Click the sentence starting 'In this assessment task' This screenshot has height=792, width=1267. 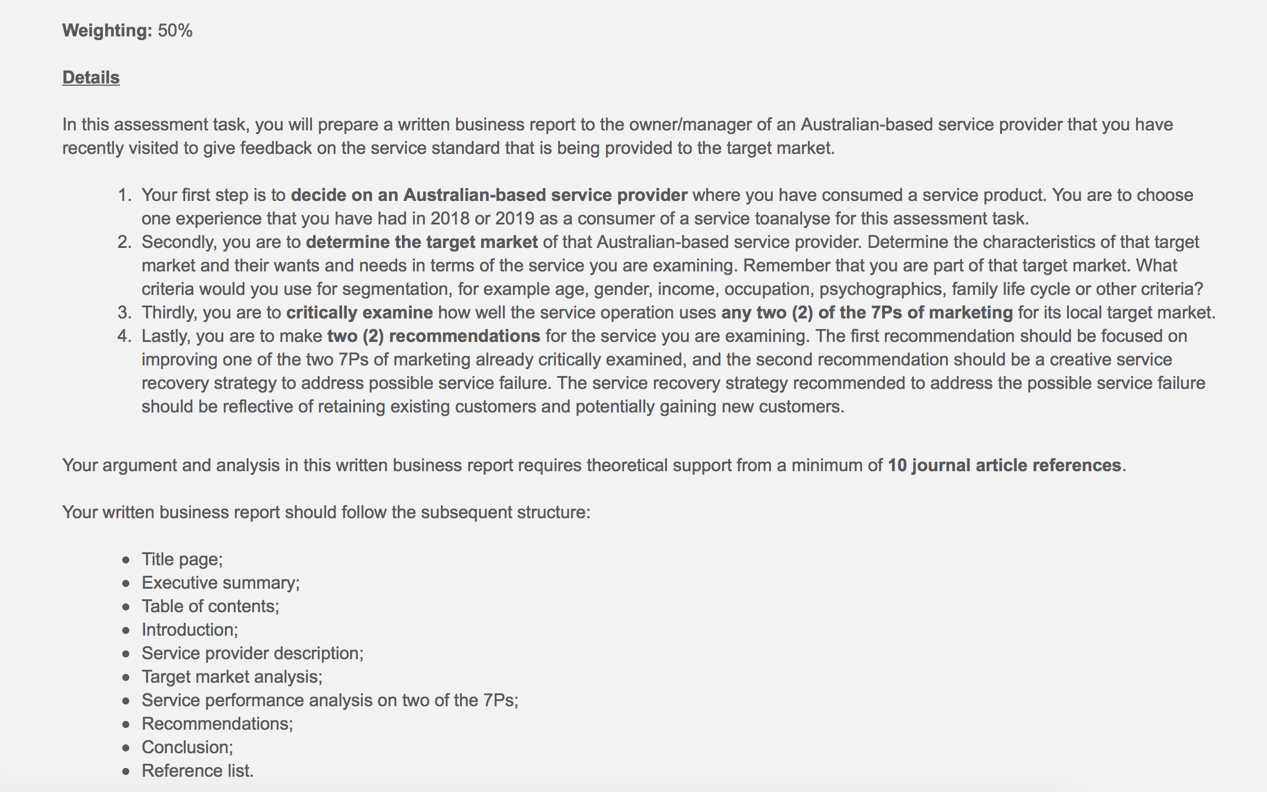[618, 136]
